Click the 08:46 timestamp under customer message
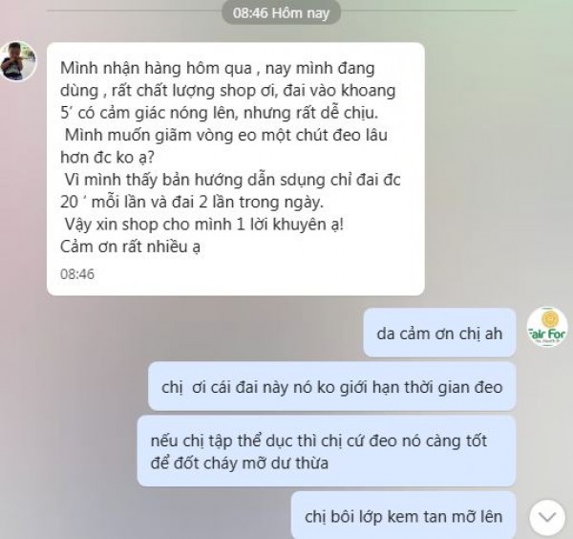The width and height of the screenshot is (573, 539). [77, 274]
